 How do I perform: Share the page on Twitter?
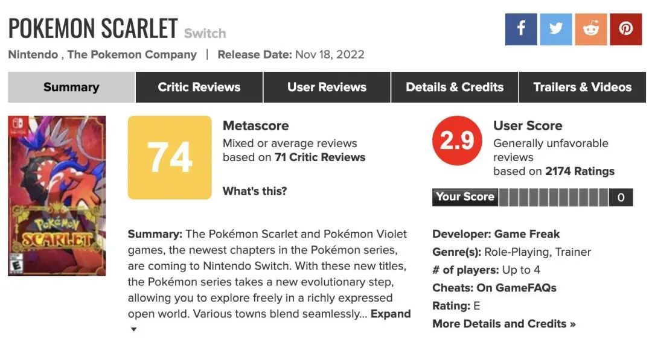click(x=556, y=29)
